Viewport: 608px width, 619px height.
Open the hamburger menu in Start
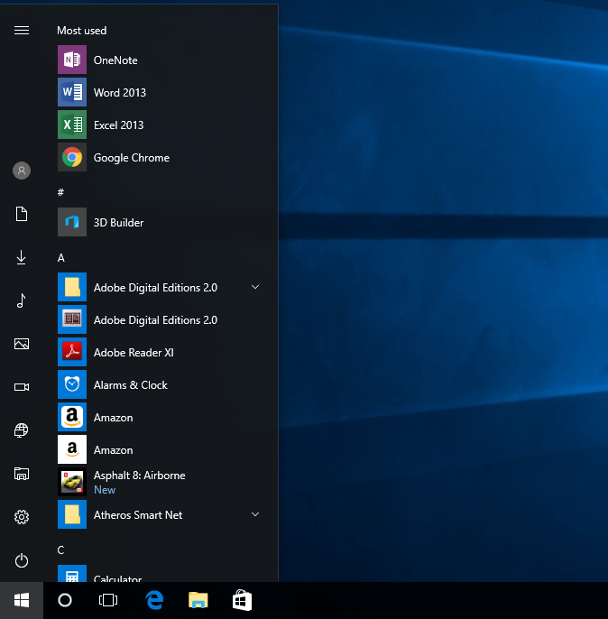[22, 31]
